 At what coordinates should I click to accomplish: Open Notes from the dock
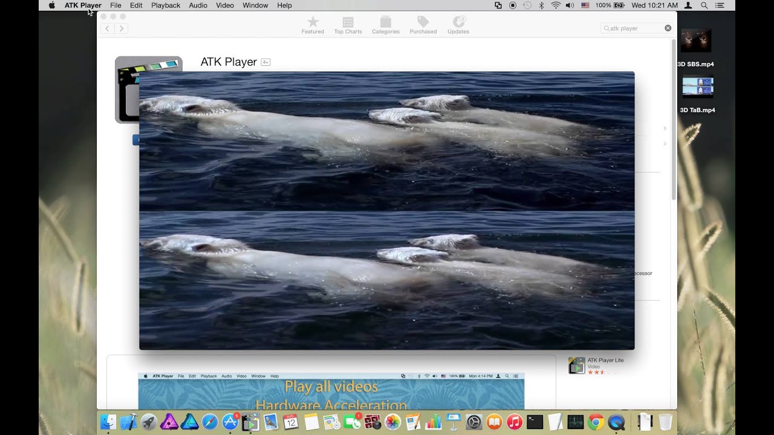click(311, 422)
